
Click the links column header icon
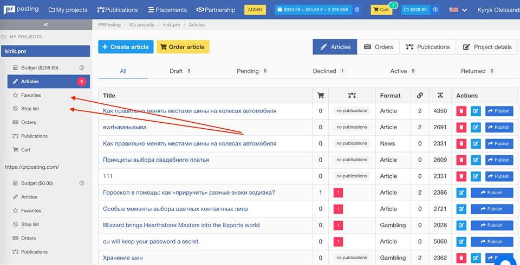pyautogui.click(x=420, y=95)
